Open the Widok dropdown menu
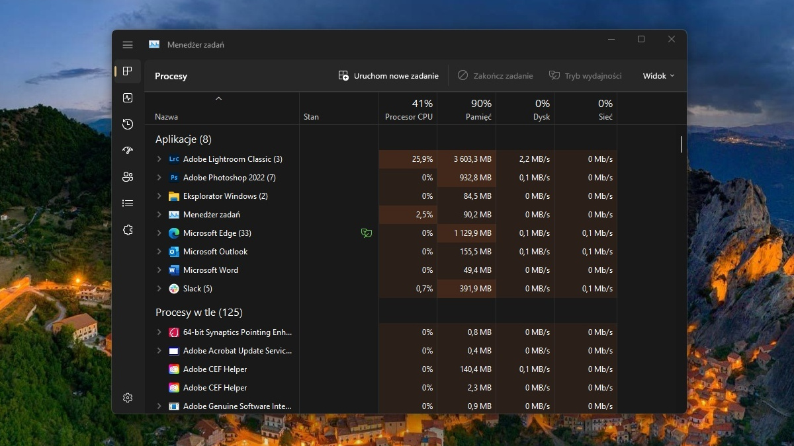 pos(658,76)
